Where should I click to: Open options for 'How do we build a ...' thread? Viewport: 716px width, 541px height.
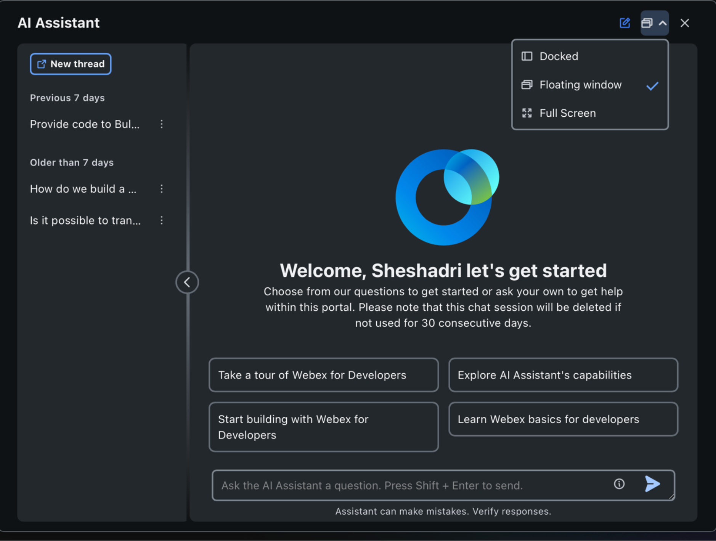click(x=162, y=189)
